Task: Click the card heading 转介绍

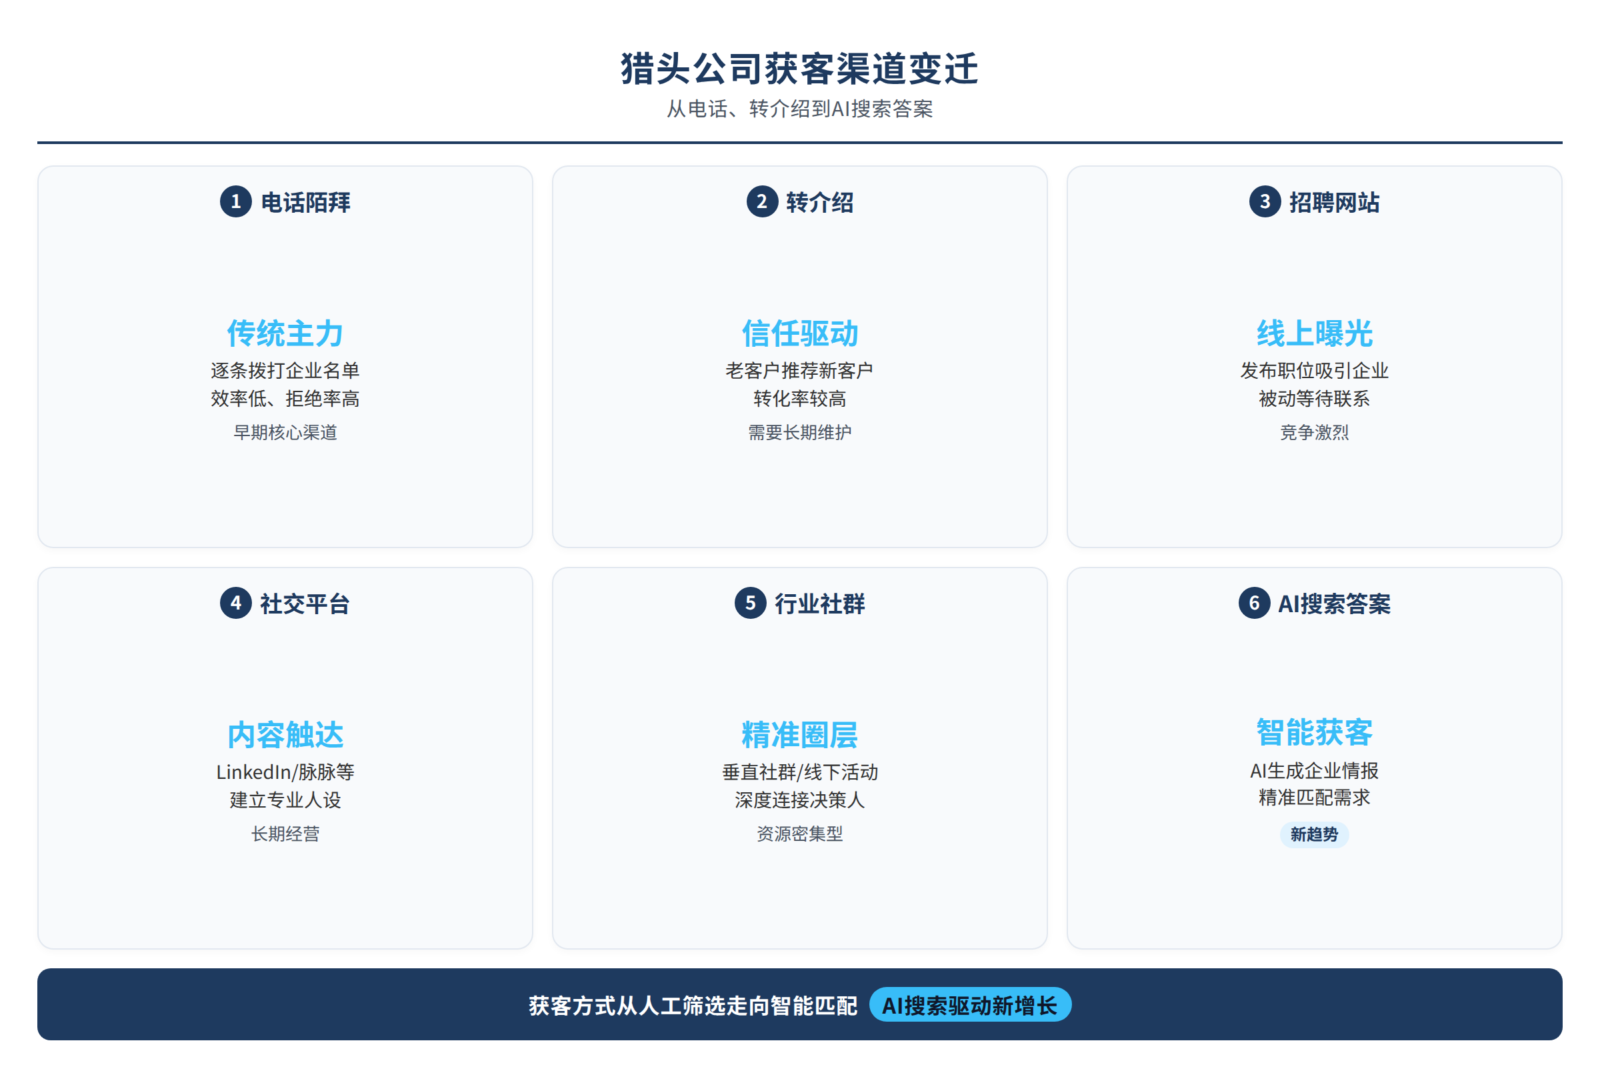Action: pyautogui.click(x=820, y=202)
